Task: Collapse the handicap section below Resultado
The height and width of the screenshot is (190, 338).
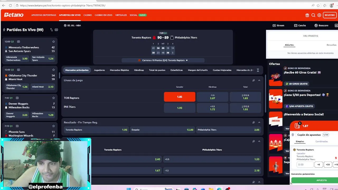Action: pyautogui.click(x=259, y=141)
